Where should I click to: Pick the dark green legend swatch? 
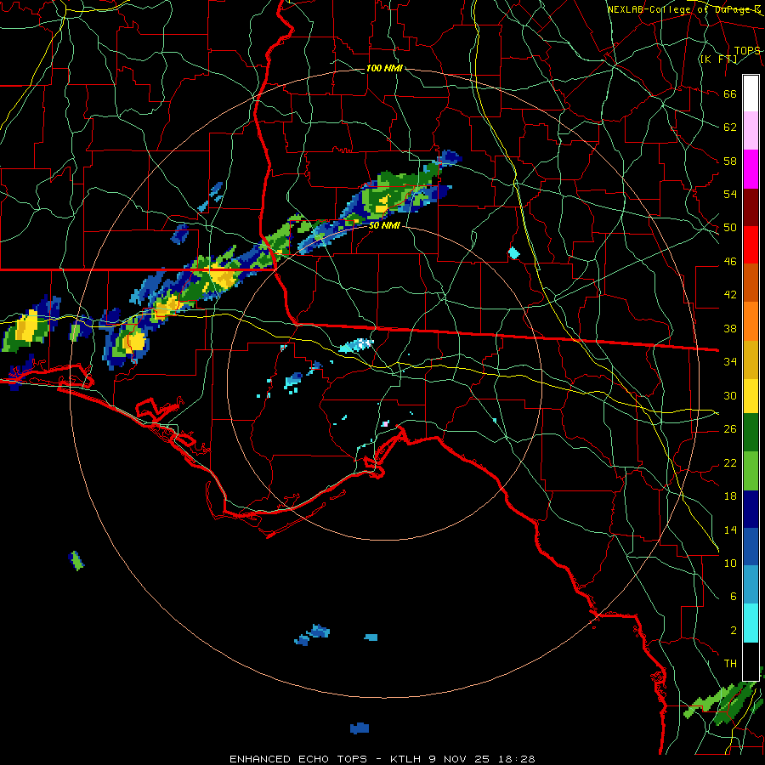click(x=751, y=433)
